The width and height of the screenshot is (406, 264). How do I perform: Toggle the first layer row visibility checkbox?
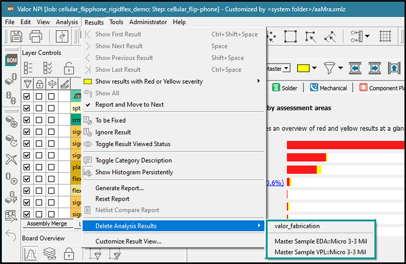point(27,96)
